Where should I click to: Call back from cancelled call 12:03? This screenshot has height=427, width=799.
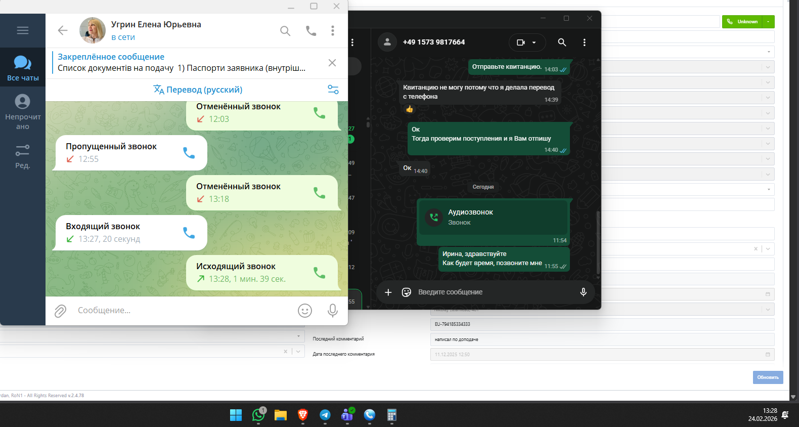pos(319,113)
